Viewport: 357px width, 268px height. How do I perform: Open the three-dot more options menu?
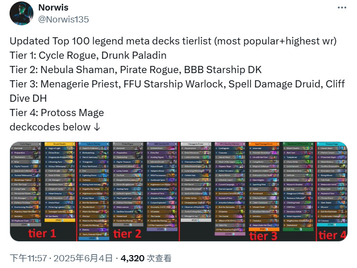[342, 8]
